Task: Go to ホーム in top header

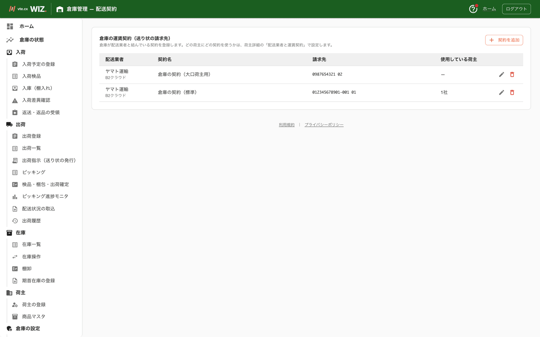Action: (489, 9)
